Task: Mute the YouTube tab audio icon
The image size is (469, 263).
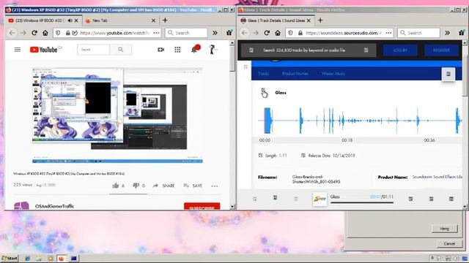Action: click(70, 20)
